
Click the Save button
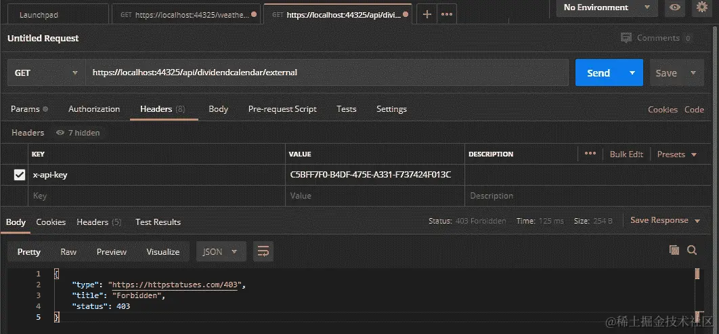pos(666,72)
